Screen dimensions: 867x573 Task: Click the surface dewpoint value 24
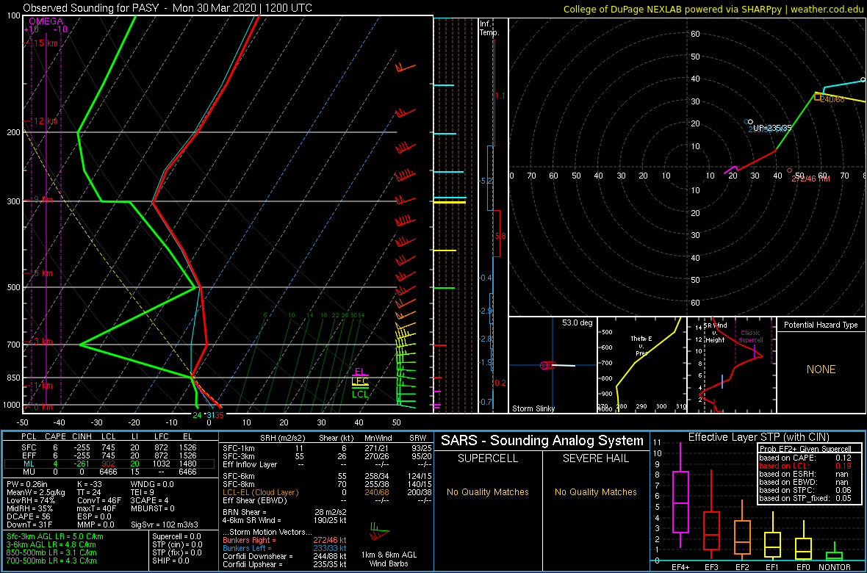click(197, 415)
